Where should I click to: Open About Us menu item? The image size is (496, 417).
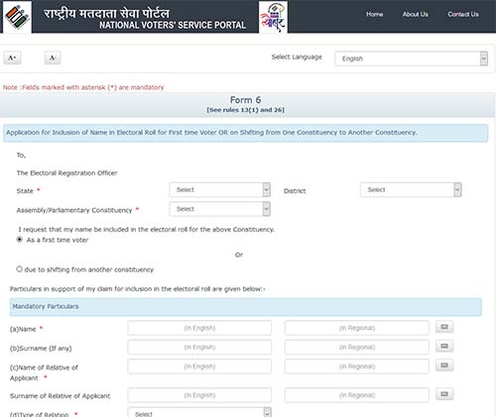[416, 14]
